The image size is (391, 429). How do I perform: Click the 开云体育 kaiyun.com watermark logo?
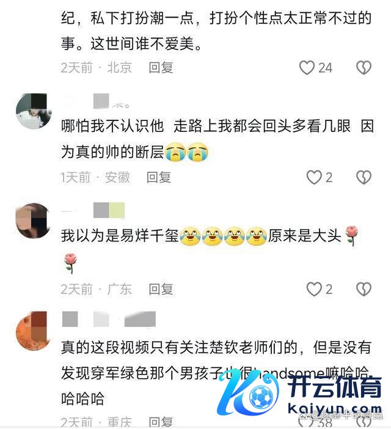coord(300,397)
